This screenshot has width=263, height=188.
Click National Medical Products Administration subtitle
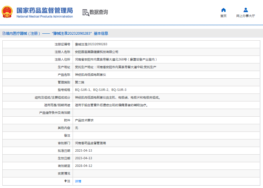click(x=45, y=17)
